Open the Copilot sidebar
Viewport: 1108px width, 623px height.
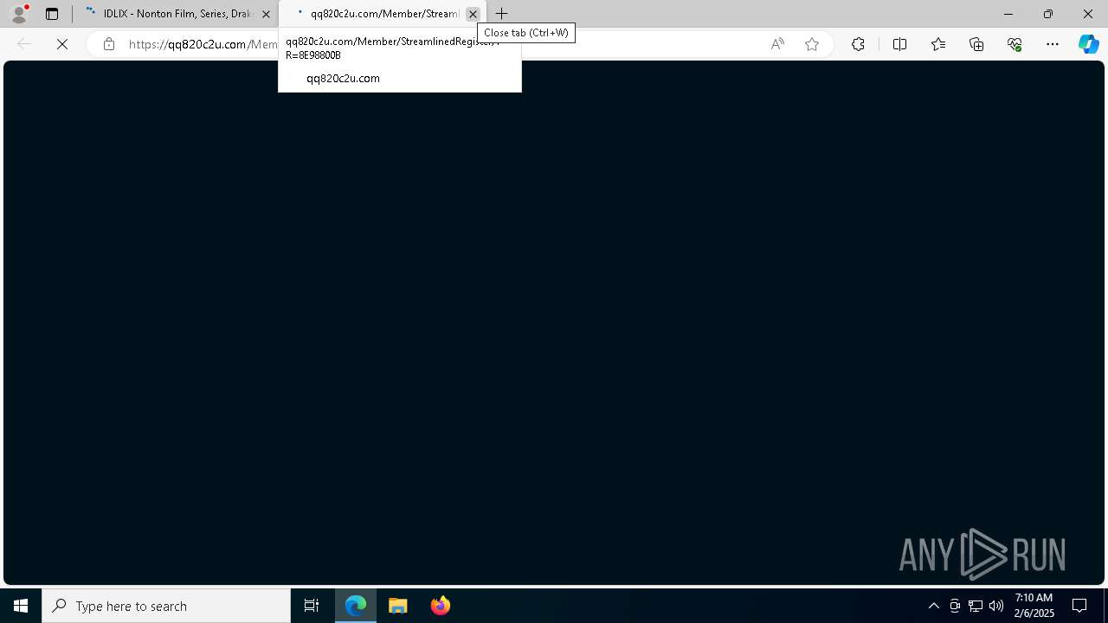[1089, 44]
